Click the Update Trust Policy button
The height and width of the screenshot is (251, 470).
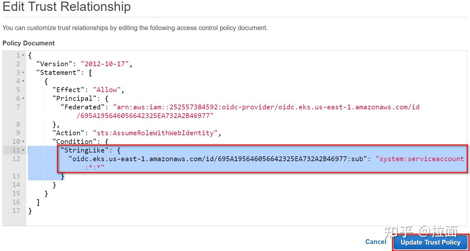coord(430,242)
